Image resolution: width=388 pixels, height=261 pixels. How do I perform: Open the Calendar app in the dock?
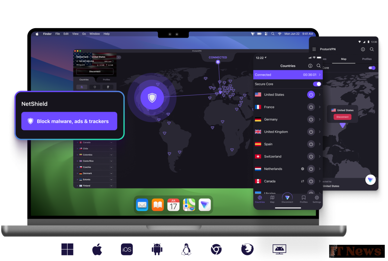pyautogui.click(x=173, y=205)
